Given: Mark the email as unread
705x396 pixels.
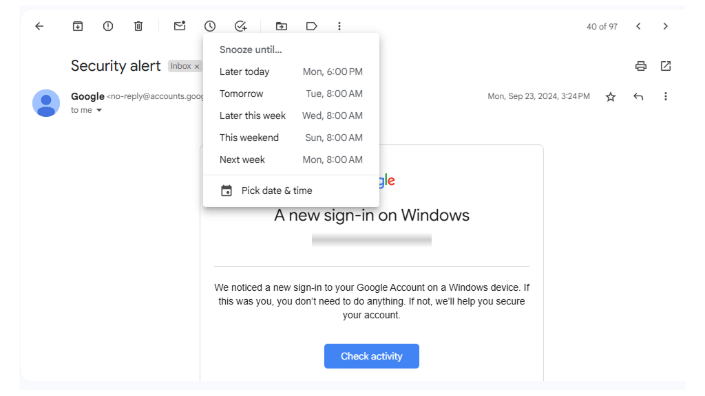Looking at the screenshot, I should (180, 26).
